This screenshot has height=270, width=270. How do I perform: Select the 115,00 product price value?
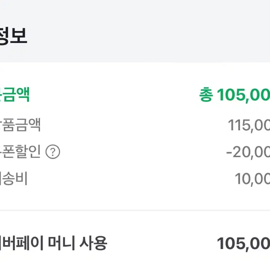249,125
